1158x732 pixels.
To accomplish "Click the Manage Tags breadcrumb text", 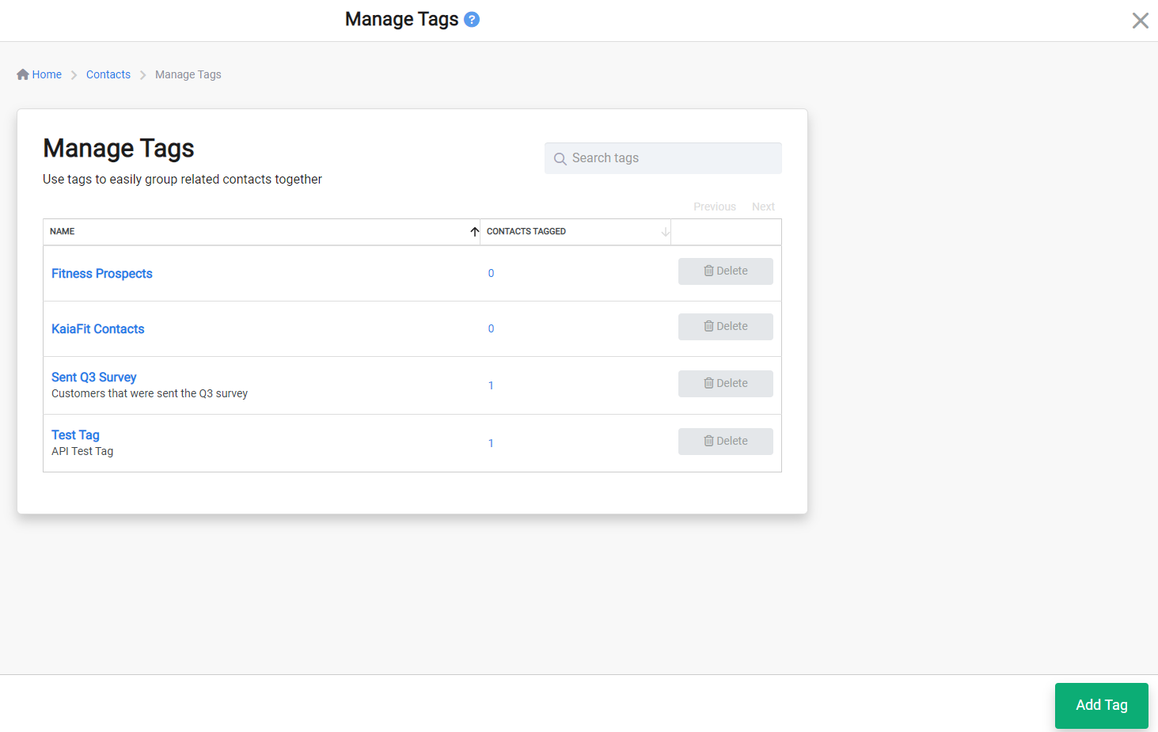I will coord(188,74).
